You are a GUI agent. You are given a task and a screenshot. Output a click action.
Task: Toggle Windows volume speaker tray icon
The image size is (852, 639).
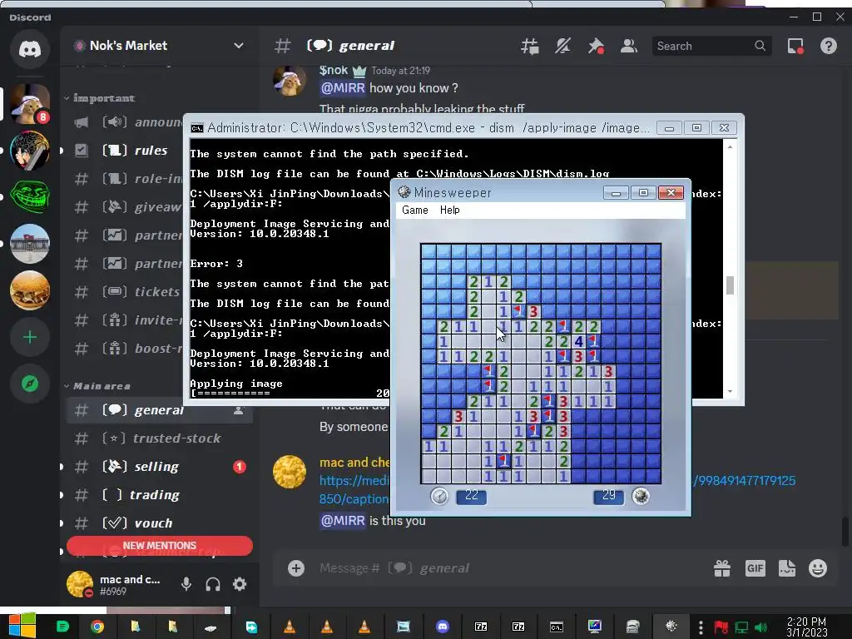coord(760,627)
